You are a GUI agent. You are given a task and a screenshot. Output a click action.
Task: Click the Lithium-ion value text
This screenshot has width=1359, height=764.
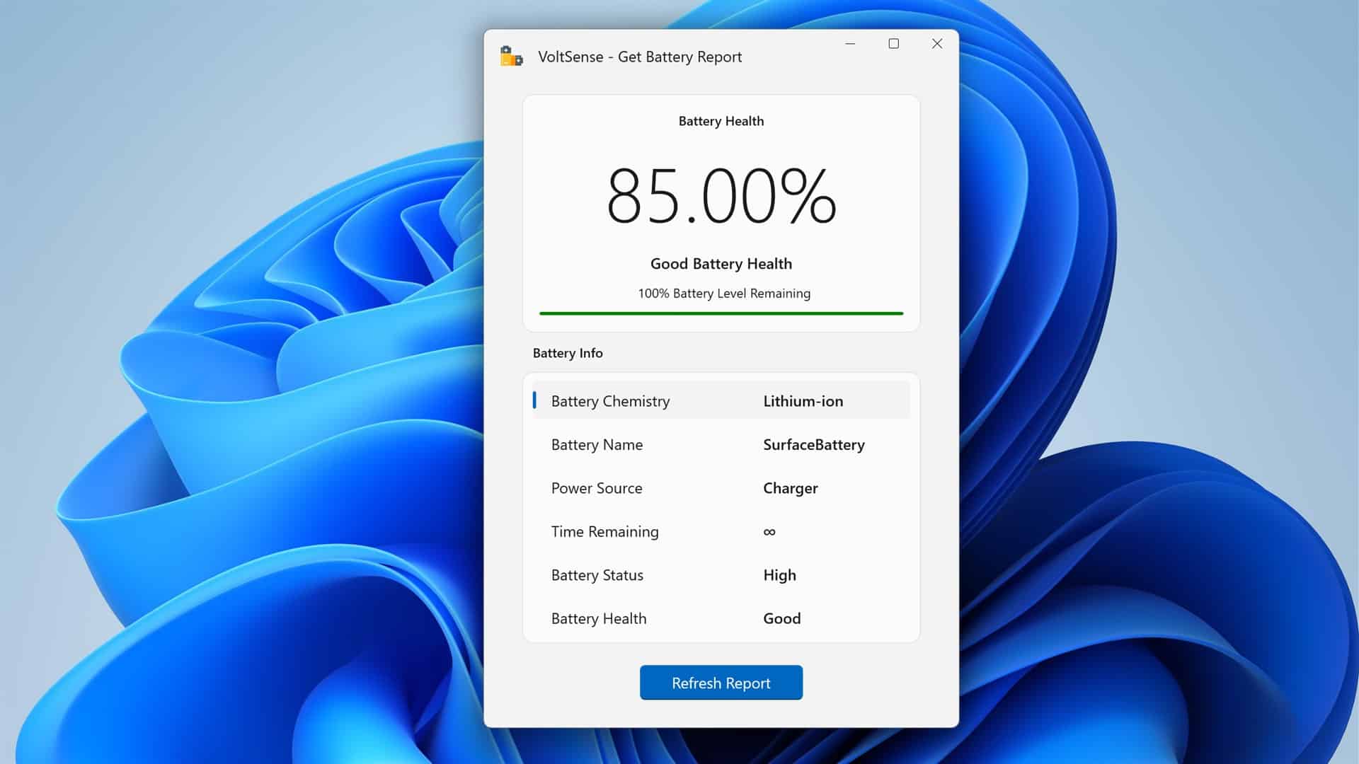803,401
